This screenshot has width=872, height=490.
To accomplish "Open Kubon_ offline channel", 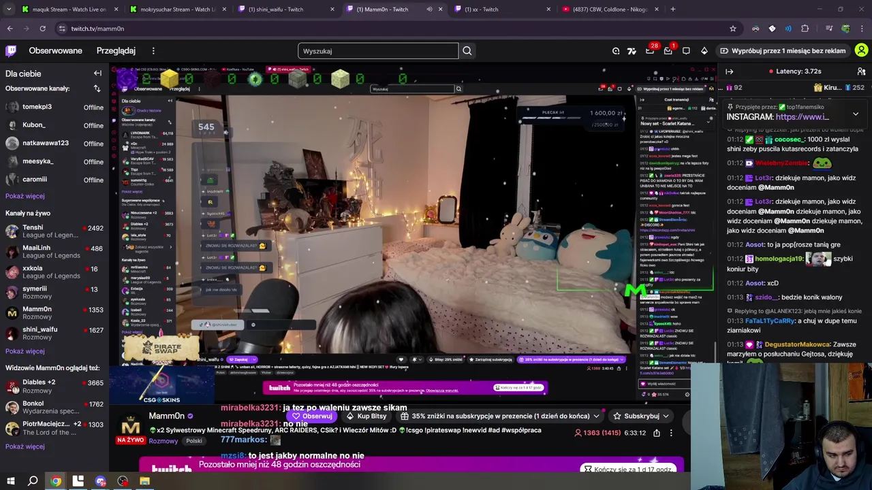I will (x=54, y=125).
